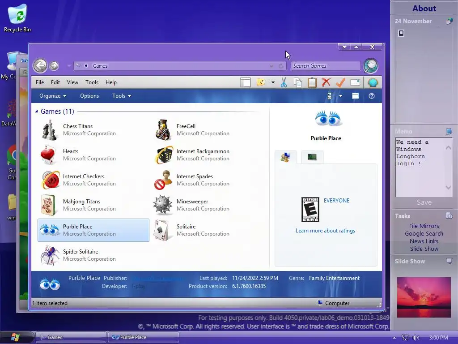The height and width of the screenshot is (344, 458).
Task: Switch to Games taskbar button
Action: coord(71,337)
